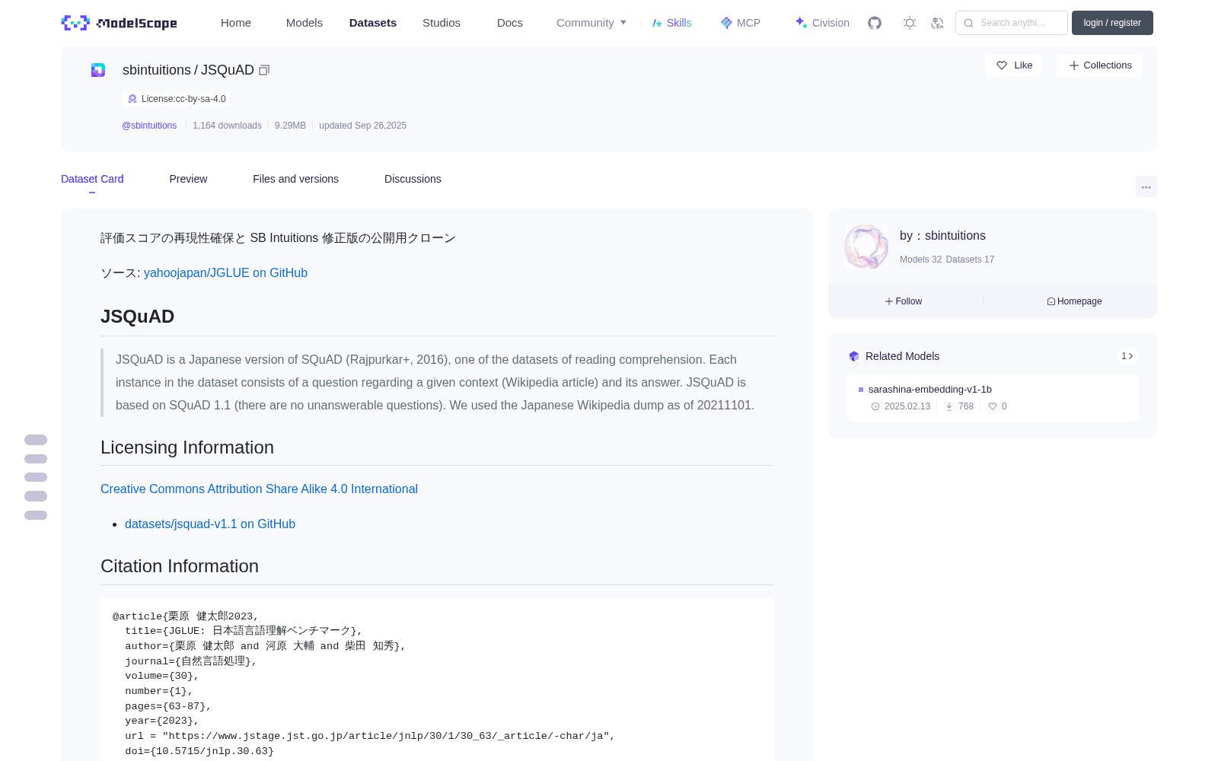
Task: Click the ModelScope logo
Action: coord(119,23)
